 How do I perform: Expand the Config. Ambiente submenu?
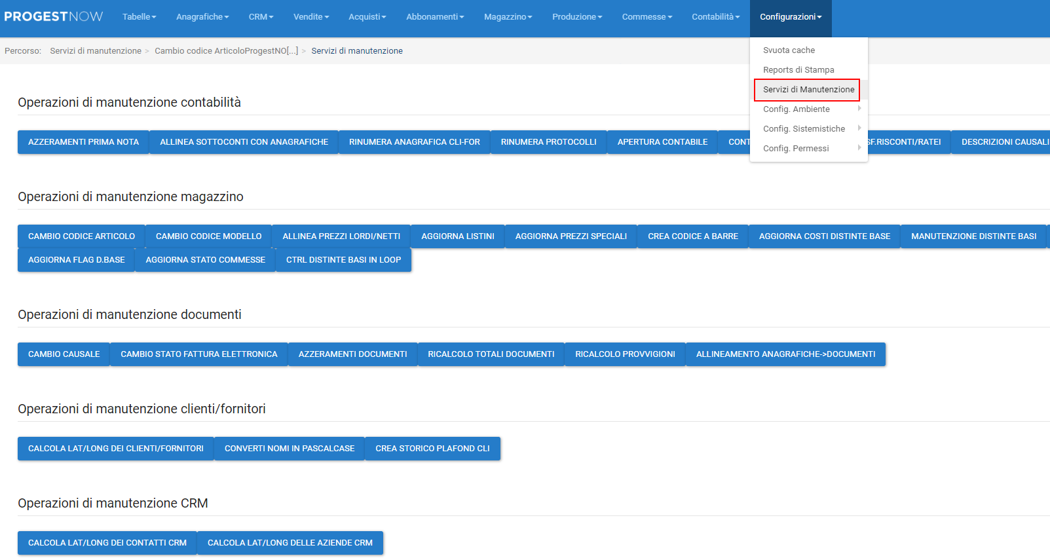797,109
